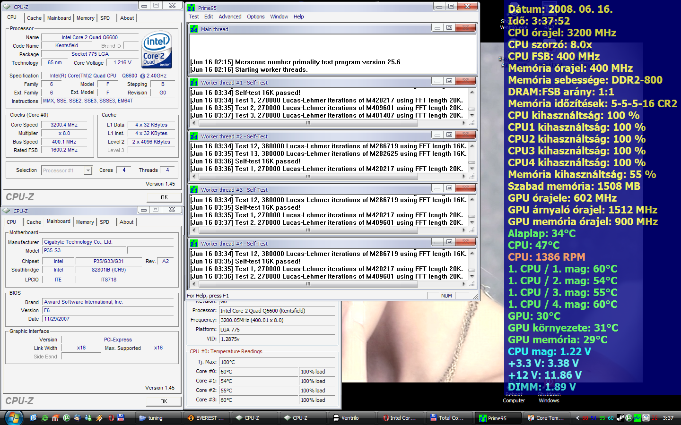Click the Windows Start orb
Screen dimensions: 681x425
click(x=13, y=417)
